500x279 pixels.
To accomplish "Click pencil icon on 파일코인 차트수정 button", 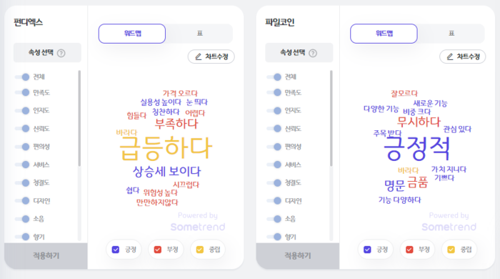I will (450, 57).
